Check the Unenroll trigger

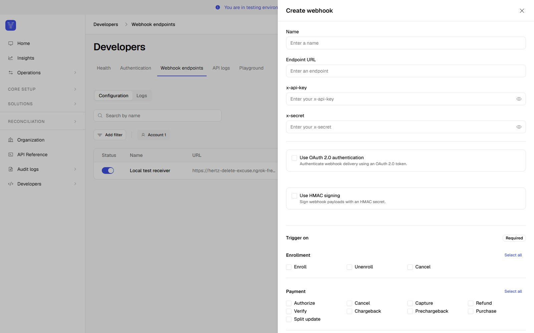click(349, 267)
